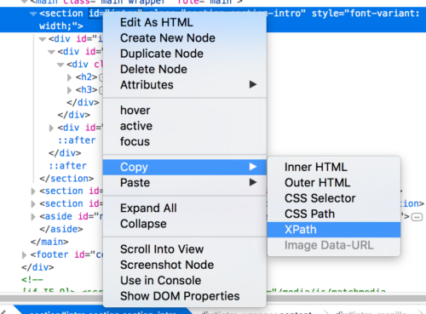
Task: Expand the h3 element triangle
Action: (x=69, y=90)
